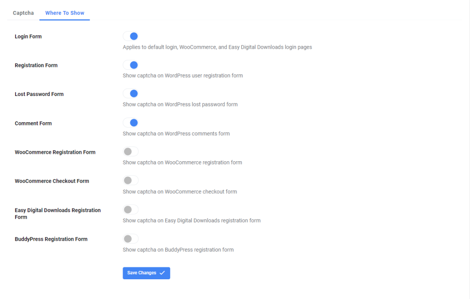
Task: Enable the WooCommerce Registration Form toggle
Action: [x=131, y=152]
